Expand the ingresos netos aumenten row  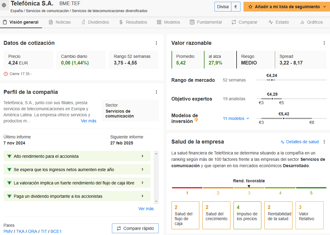(77, 170)
